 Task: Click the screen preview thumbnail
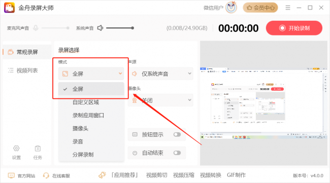263,103
